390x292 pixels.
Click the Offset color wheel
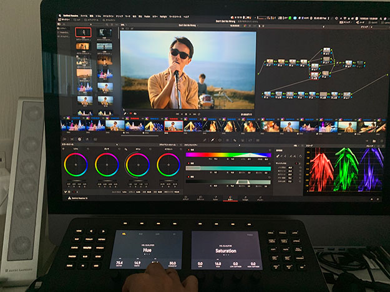pos(168,164)
